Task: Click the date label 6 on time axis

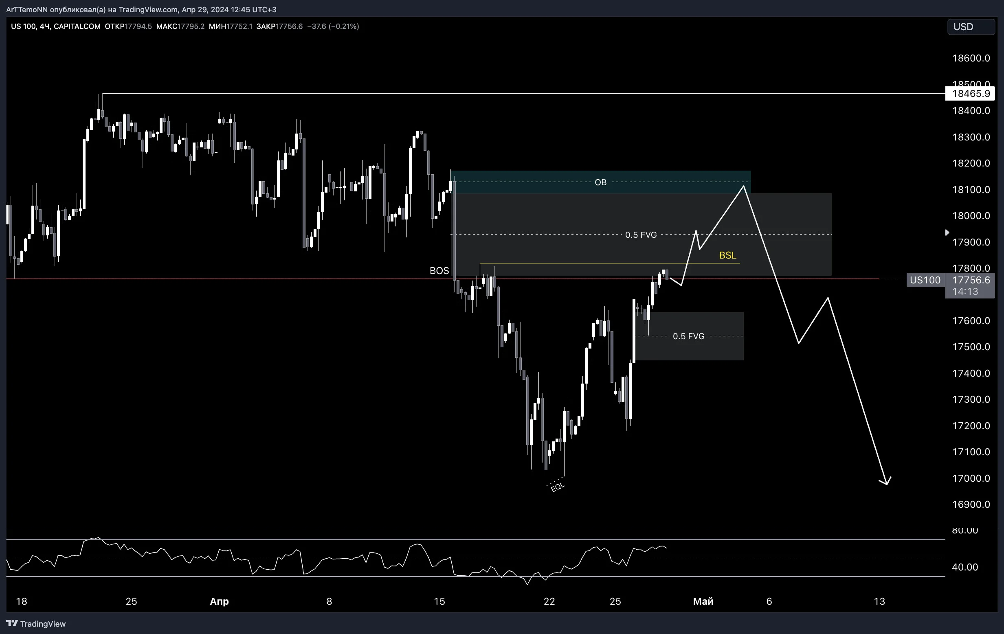Action: coord(769,601)
